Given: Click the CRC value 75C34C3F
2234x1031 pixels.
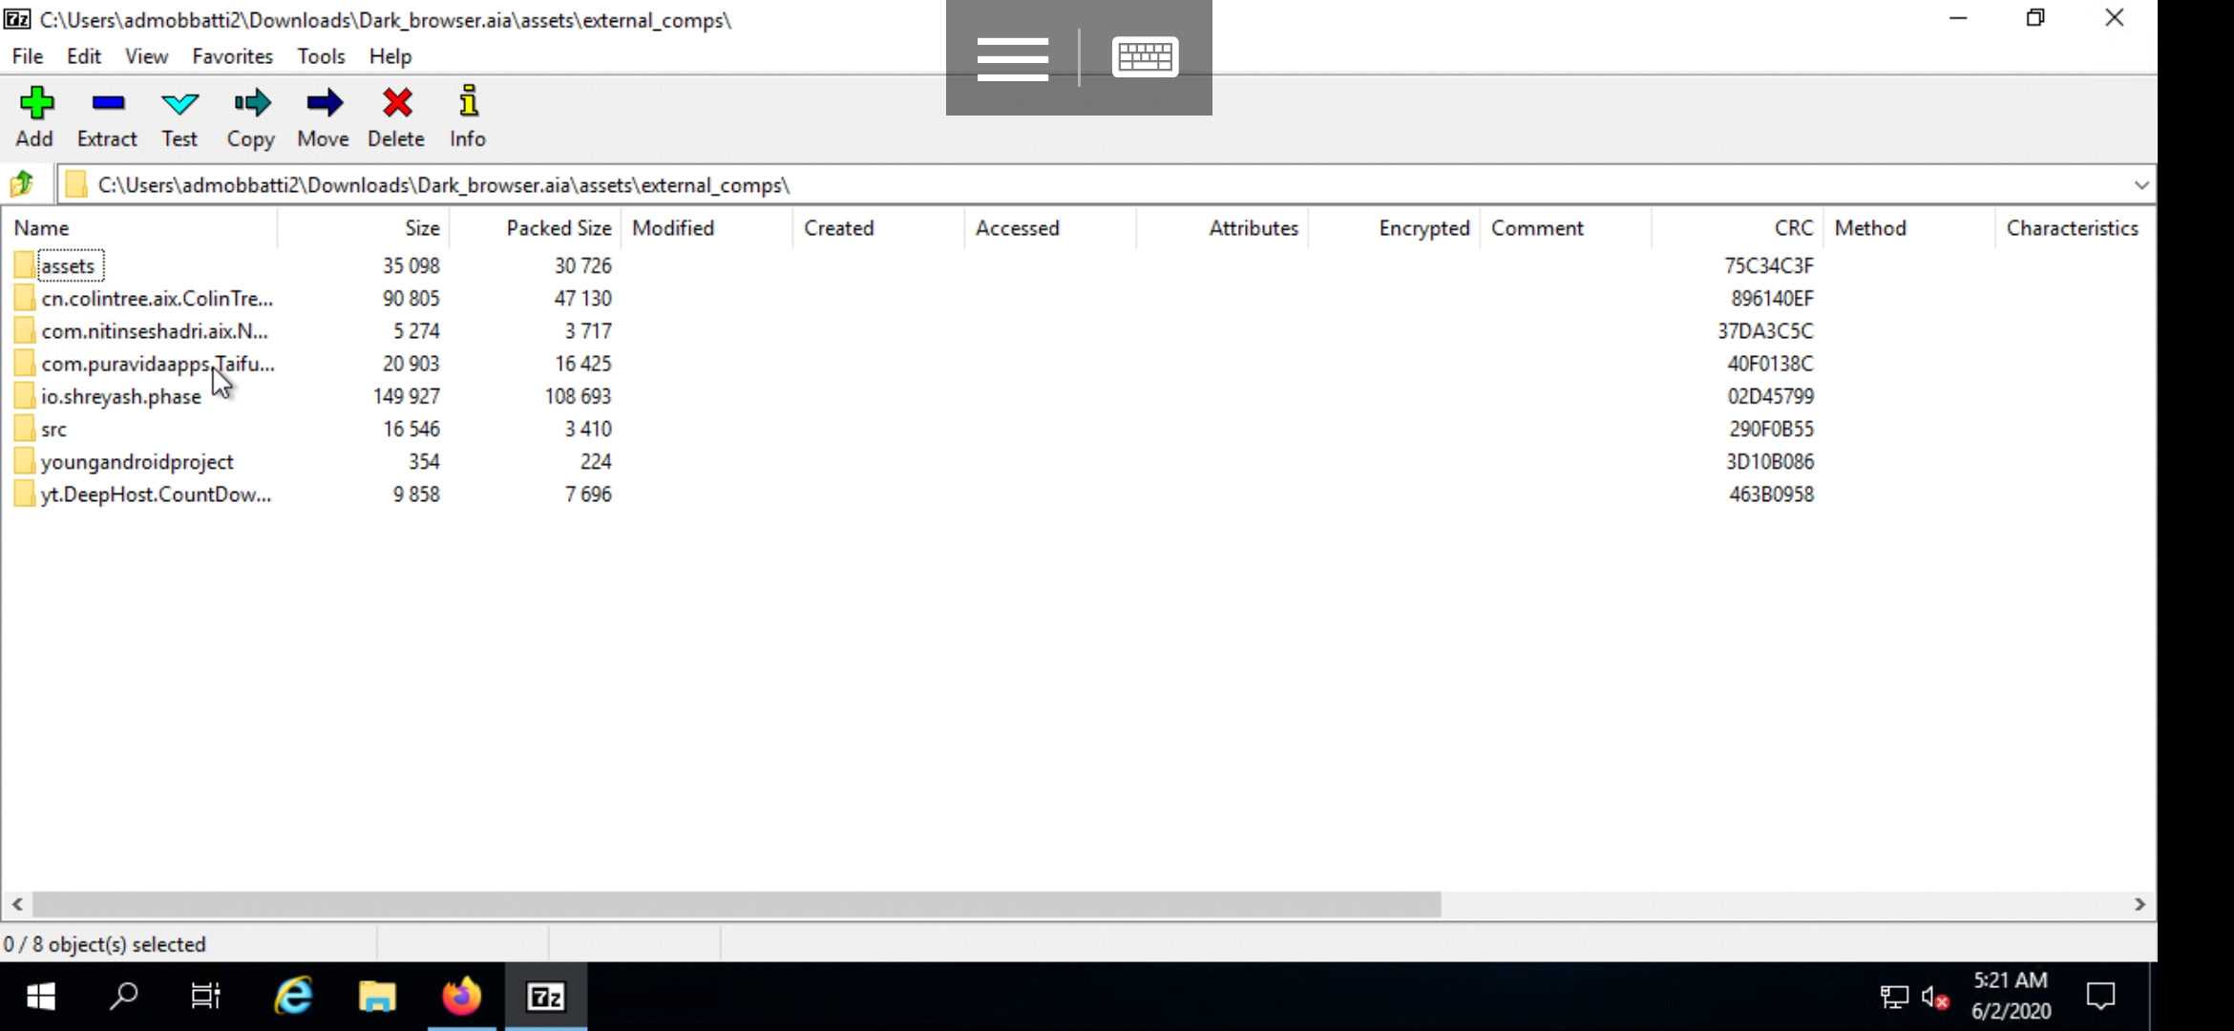Looking at the screenshot, I should (x=1769, y=265).
